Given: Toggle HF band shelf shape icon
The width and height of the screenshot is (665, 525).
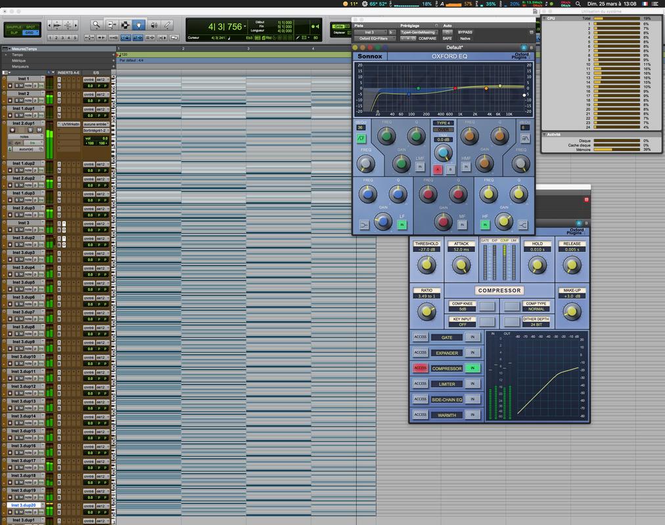Looking at the screenshot, I should (x=523, y=225).
